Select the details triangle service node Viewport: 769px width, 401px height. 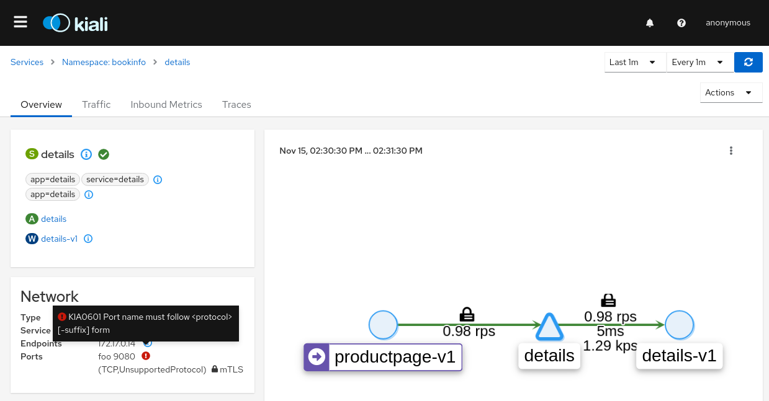tap(549, 327)
